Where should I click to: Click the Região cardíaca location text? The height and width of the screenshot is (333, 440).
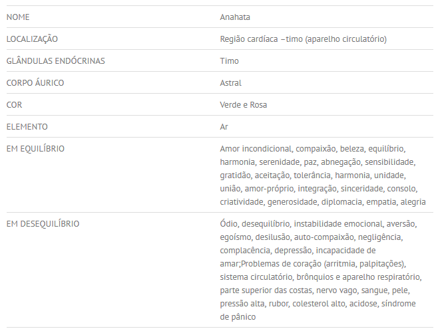click(x=303, y=39)
